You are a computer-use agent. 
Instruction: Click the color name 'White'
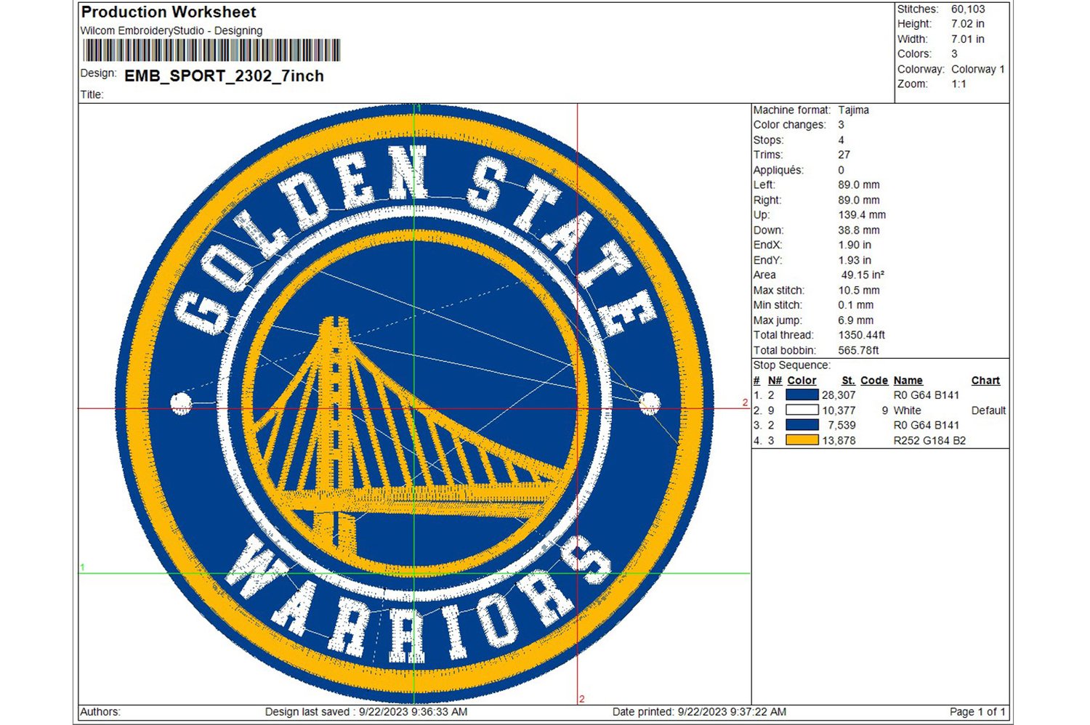[908, 410]
